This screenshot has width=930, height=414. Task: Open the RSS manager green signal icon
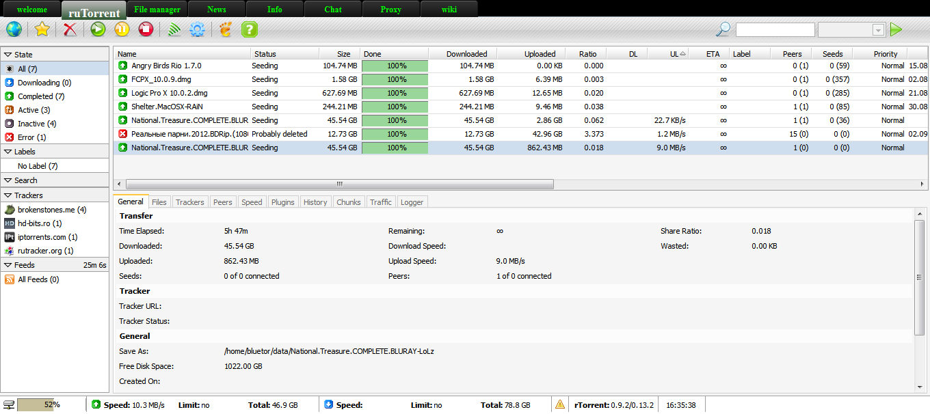tap(174, 29)
